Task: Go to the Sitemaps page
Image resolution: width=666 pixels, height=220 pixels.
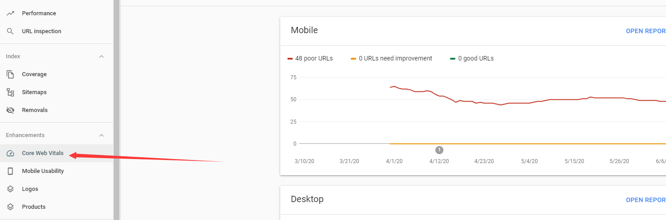Action: (34, 92)
